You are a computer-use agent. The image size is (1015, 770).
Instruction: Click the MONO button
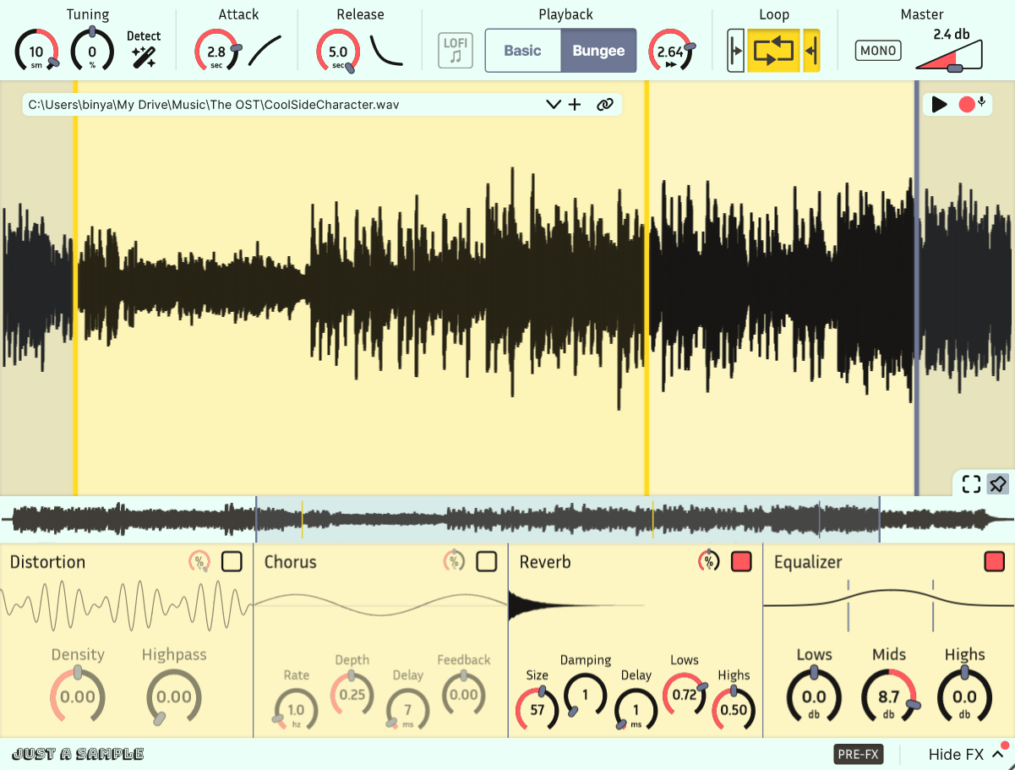tap(878, 51)
